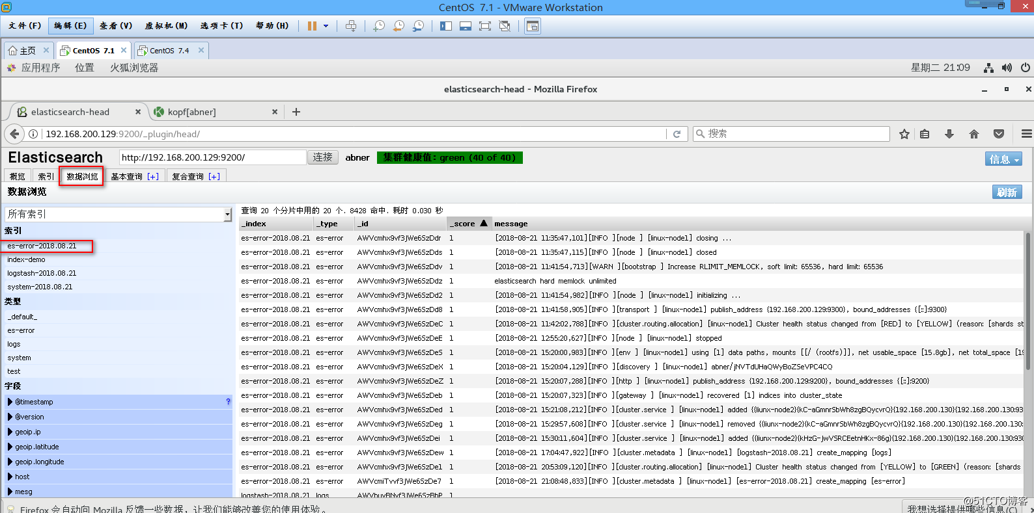Reload the page with the refresh icon
Image resolution: width=1034 pixels, height=513 pixels.
pos(677,134)
